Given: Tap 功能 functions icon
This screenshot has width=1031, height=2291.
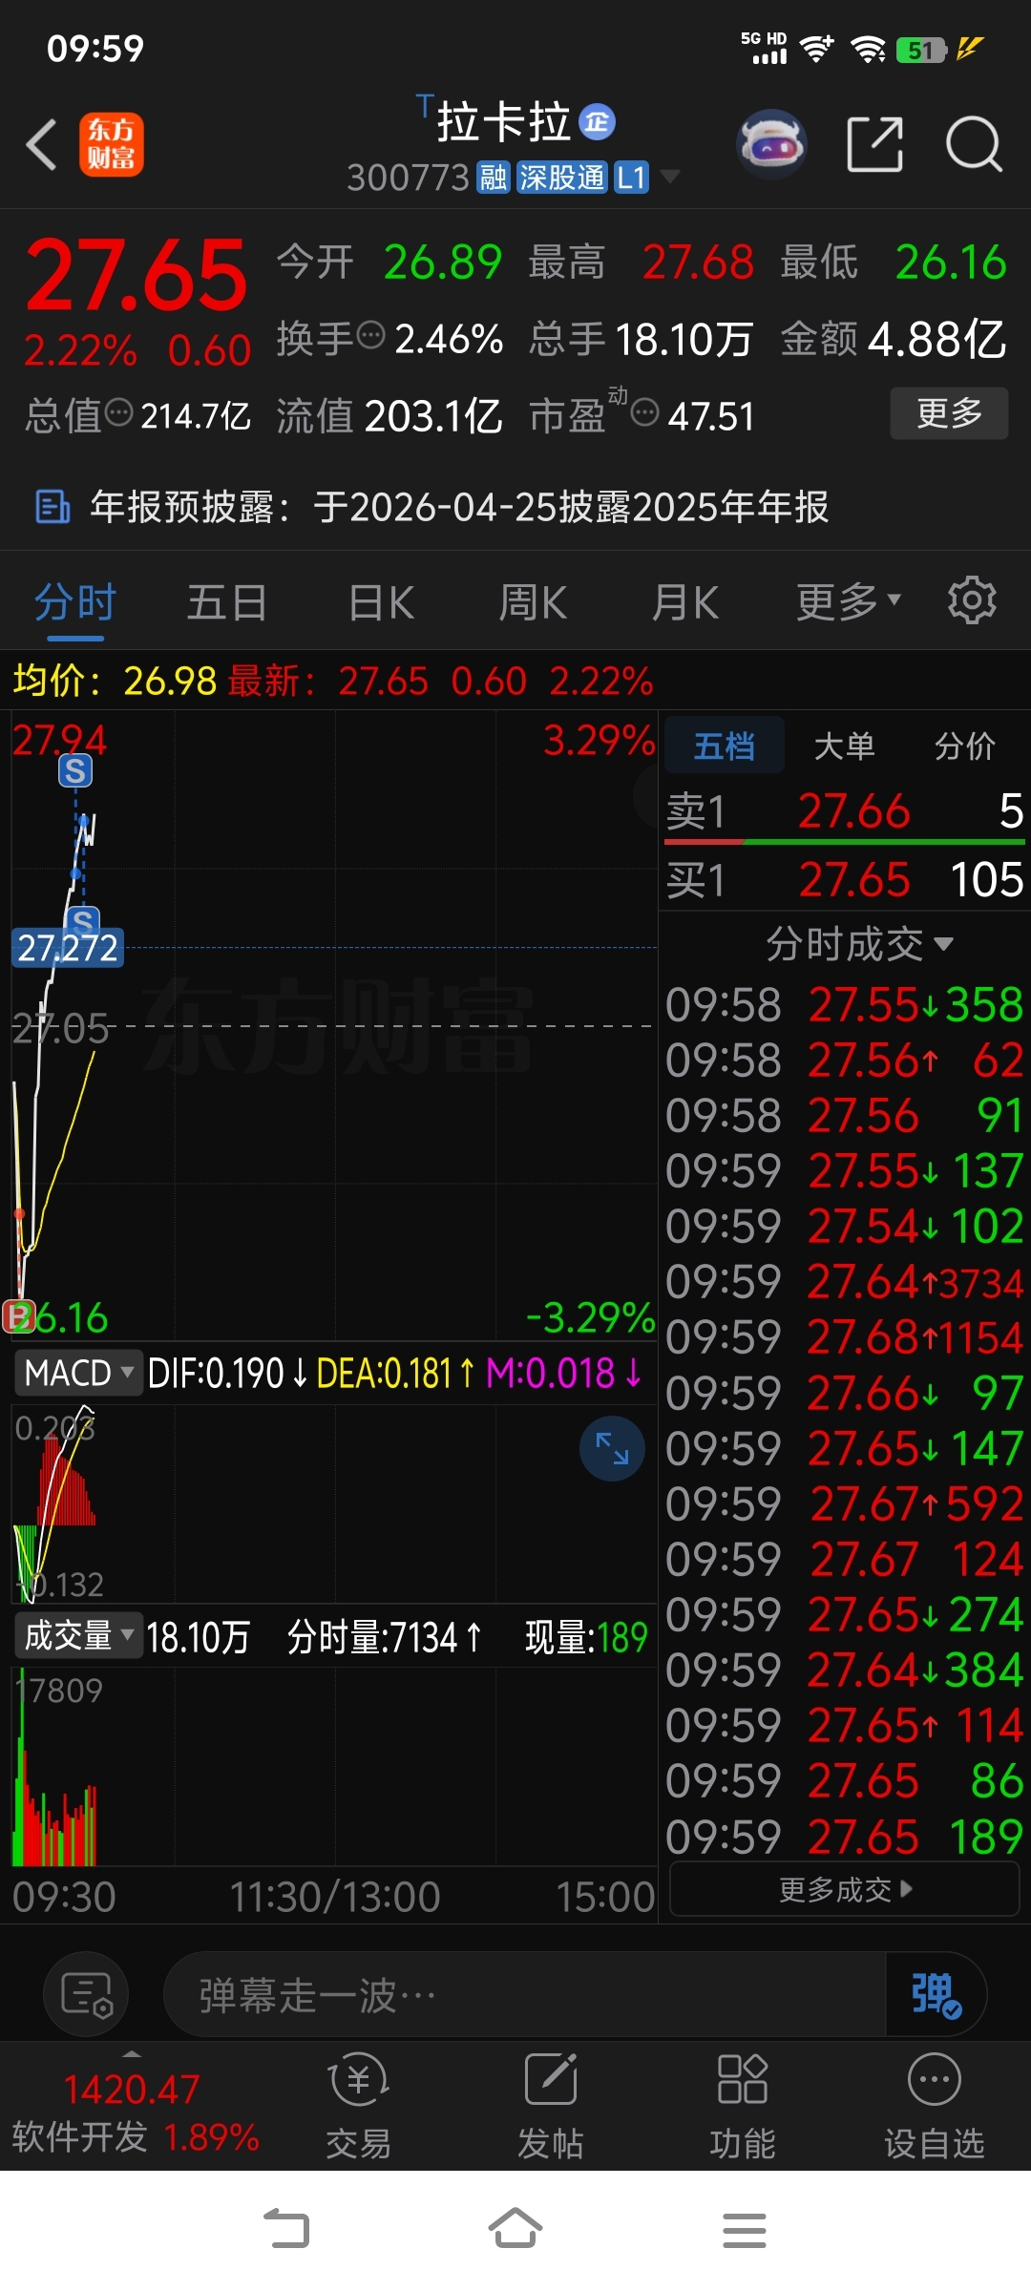Looking at the screenshot, I should 743,2106.
